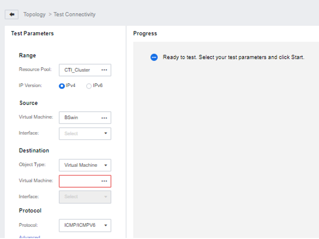Click the Advanced link under Protocol
Screen dimensions: 319x239
pos(30,237)
